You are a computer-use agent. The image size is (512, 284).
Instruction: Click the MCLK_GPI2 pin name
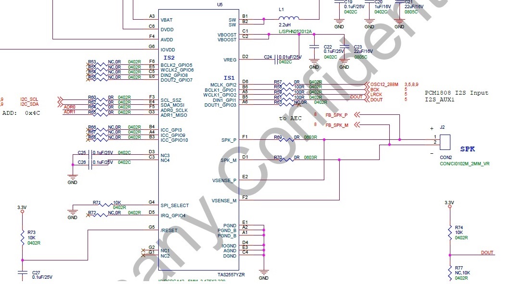pyautogui.click(x=223, y=85)
